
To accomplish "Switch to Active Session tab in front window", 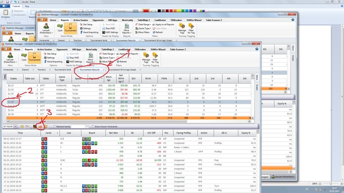I will pos(44,49).
